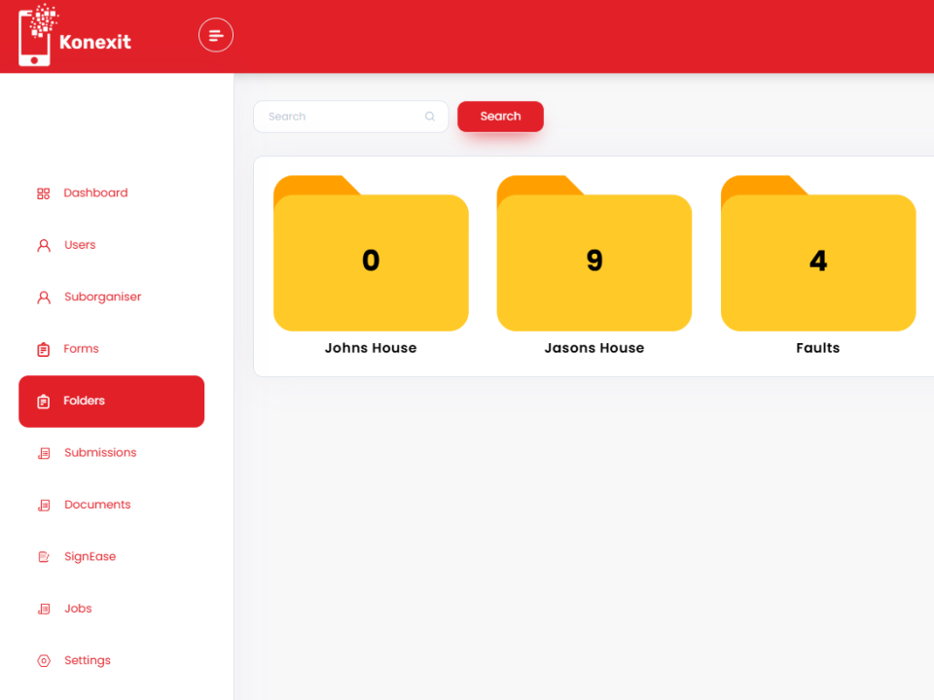Select the active Folders menu item
Screen dimensions: 934x700
[x=111, y=402]
